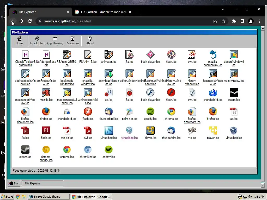Open the volume icon in system tray
The height and width of the screenshot is (200, 267).
[x=250, y=197]
